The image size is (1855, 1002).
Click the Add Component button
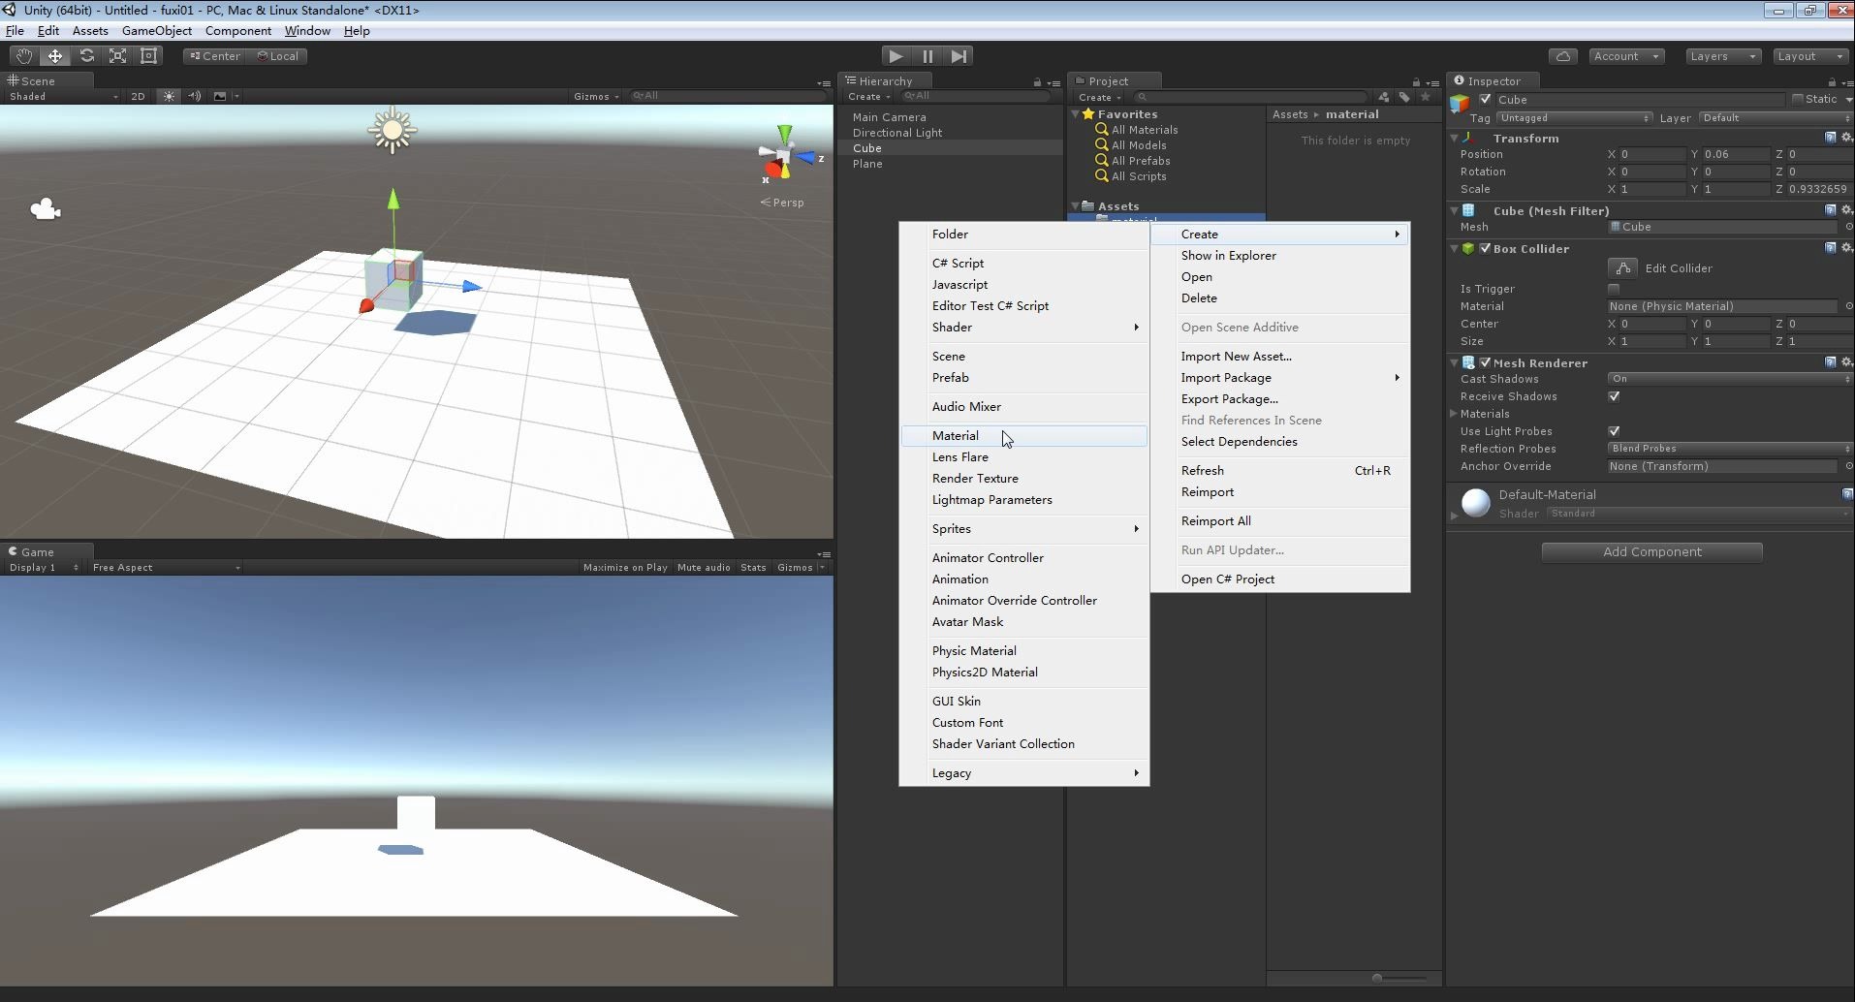point(1651,551)
